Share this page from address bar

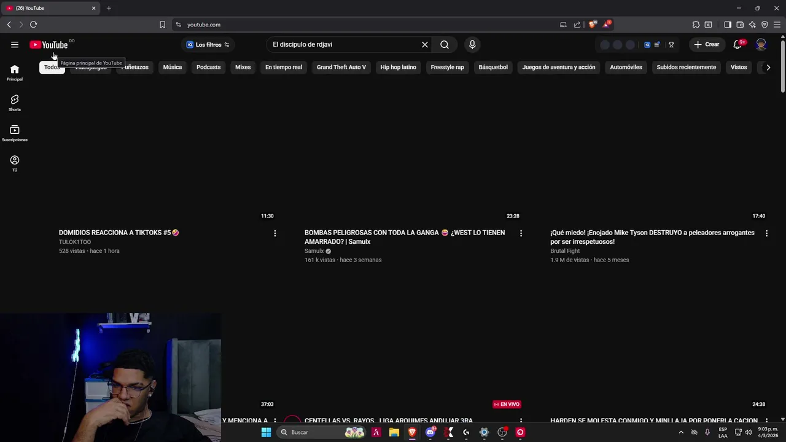point(577,25)
